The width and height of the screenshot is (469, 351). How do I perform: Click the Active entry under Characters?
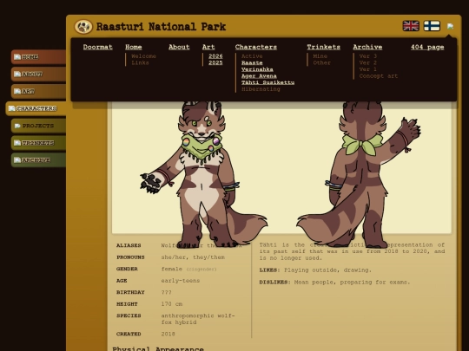click(x=252, y=56)
